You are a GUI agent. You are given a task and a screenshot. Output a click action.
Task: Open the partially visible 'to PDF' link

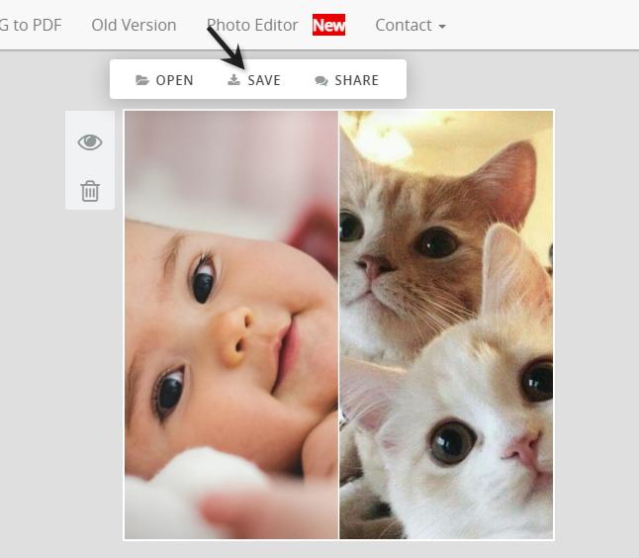[x=30, y=25]
